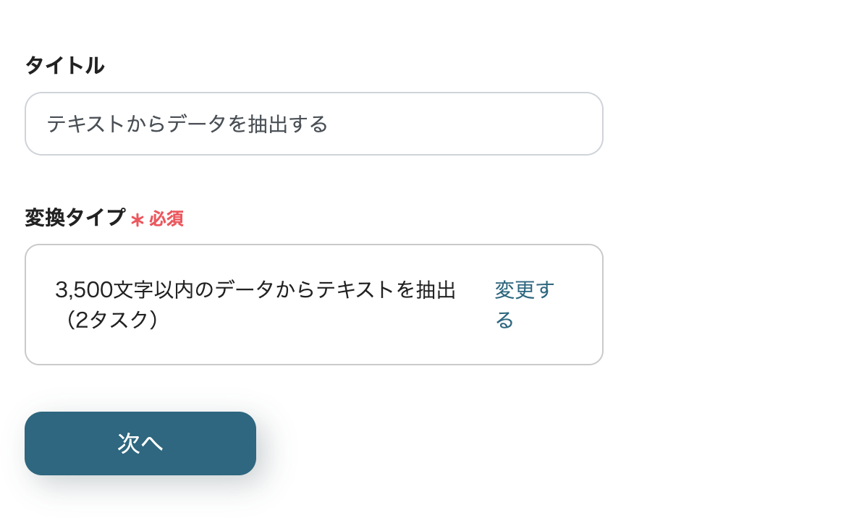Viewport: 867px width, 518px height.
Task: Proceed forward using the dark teal button
Action: [140, 443]
